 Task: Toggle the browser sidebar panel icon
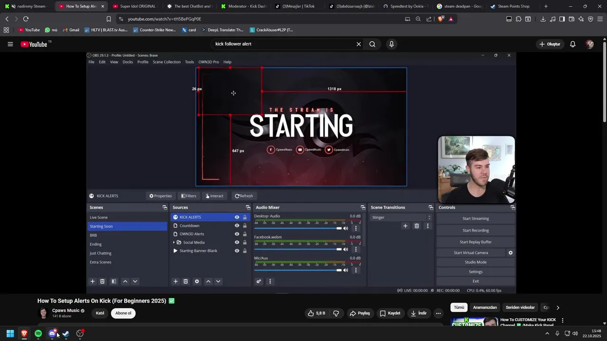(x=562, y=19)
